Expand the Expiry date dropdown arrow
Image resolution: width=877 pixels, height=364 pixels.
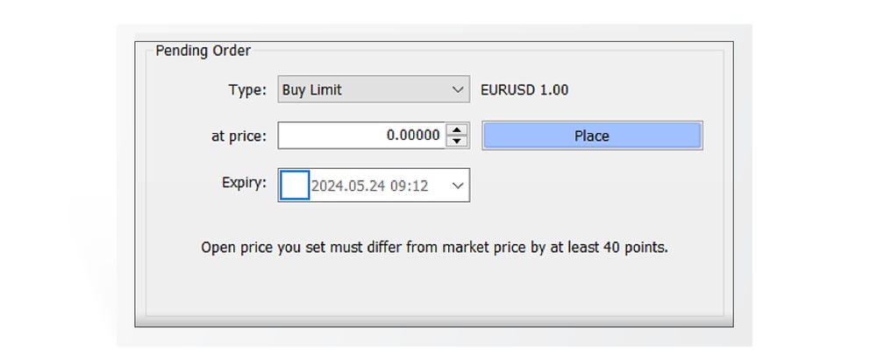pyautogui.click(x=457, y=185)
